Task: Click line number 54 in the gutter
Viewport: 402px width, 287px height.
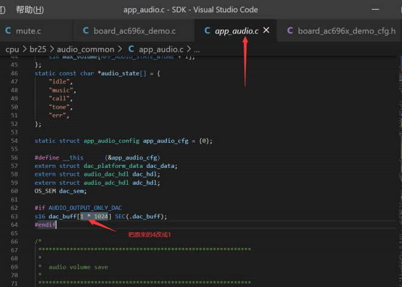Action: (15, 141)
